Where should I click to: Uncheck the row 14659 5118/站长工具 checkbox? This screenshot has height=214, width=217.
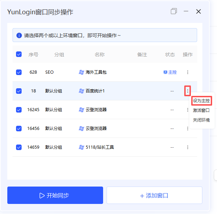[19, 147]
